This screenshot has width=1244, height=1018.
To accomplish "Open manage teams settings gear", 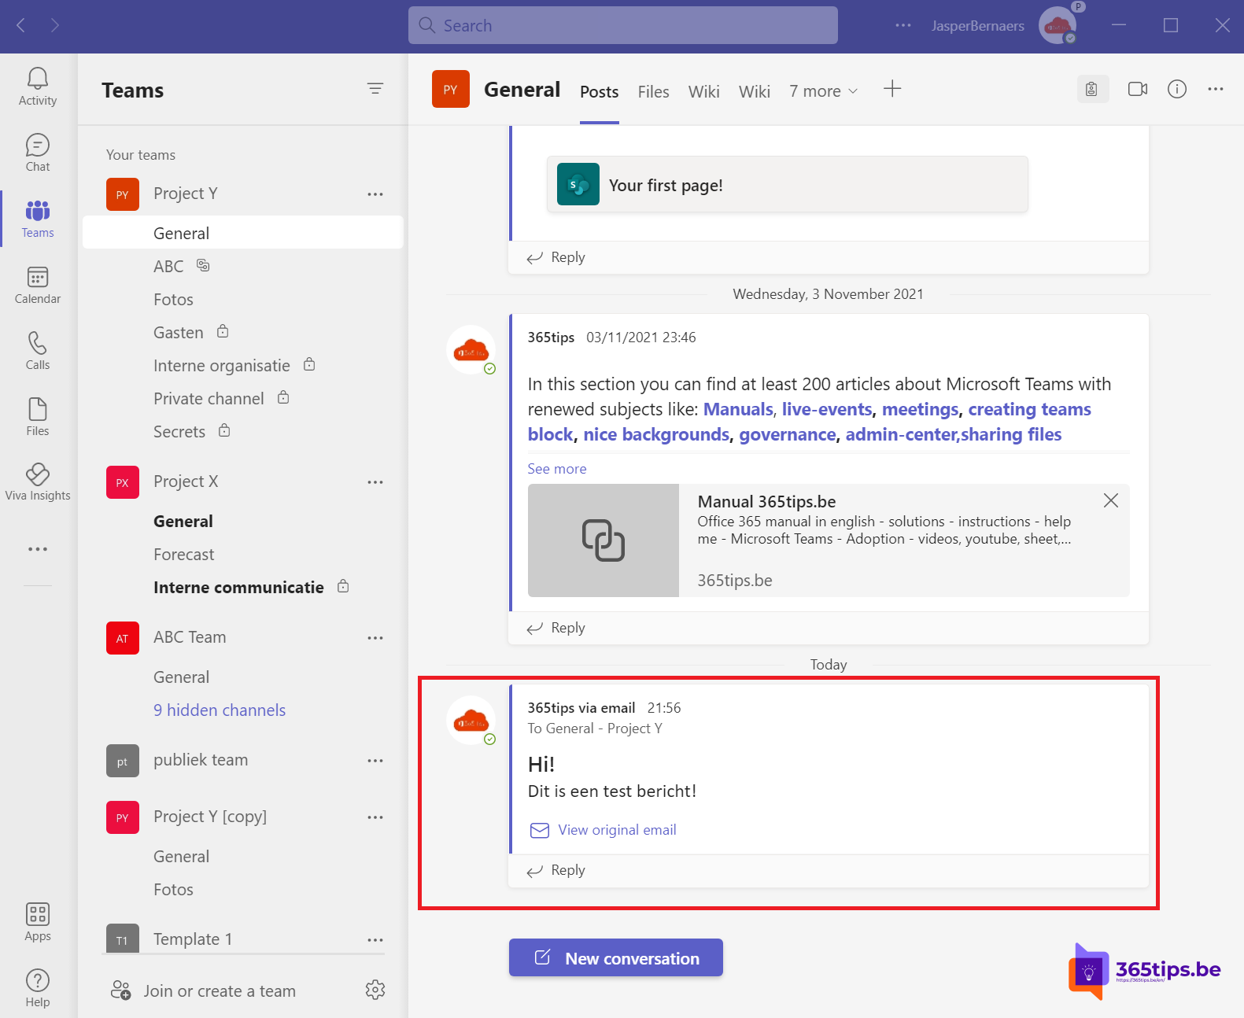I will point(375,990).
